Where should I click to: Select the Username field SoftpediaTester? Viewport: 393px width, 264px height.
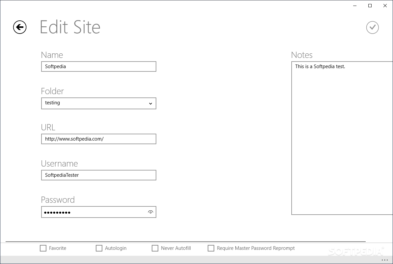[x=99, y=175]
